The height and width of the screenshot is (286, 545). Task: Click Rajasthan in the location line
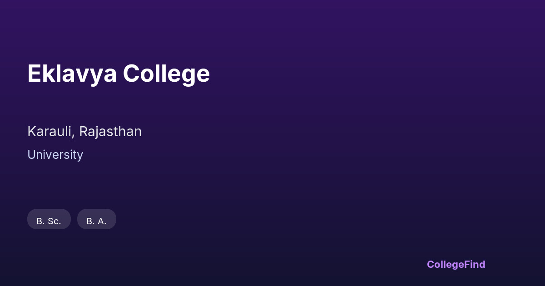point(110,132)
